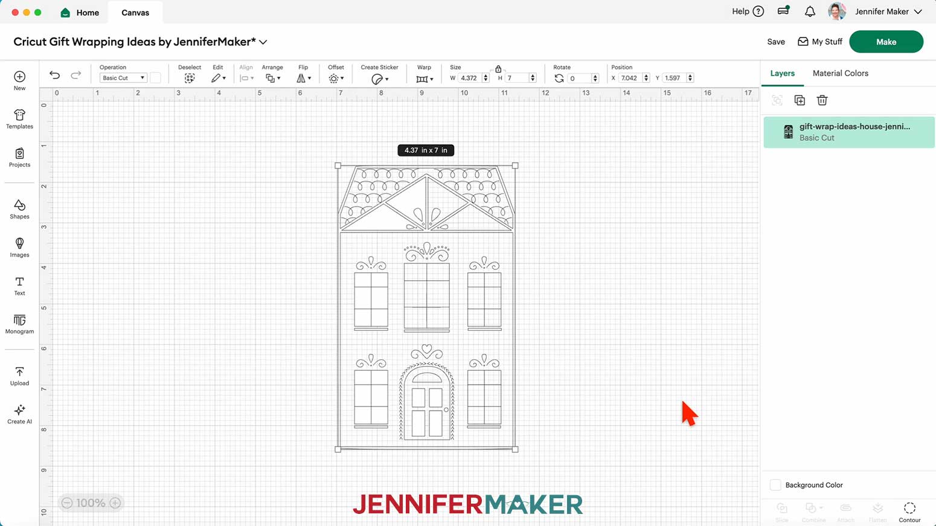Image resolution: width=936 pixels, height=526 pixels.
Task: Expand the Flip dropdown
Action: (x=304, y=79)
